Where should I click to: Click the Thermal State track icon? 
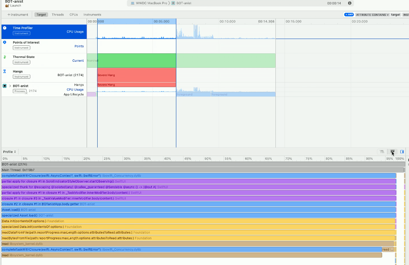tap(5, 57)
